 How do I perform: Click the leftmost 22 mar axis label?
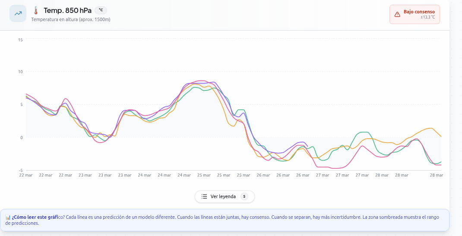[26, 175]
